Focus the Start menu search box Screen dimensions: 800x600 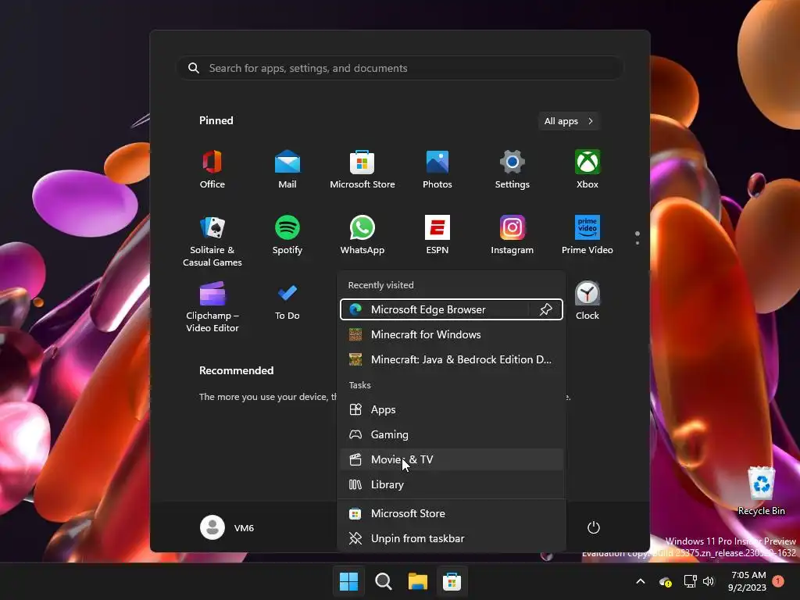400,68
